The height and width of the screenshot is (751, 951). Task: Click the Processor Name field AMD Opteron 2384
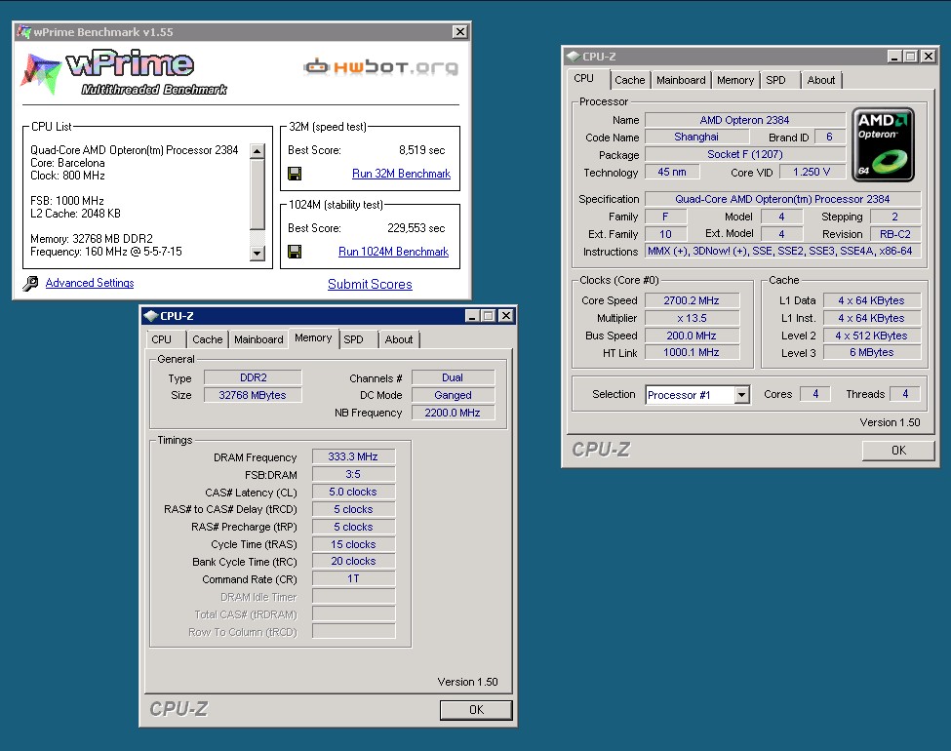(x=745, y=120)
